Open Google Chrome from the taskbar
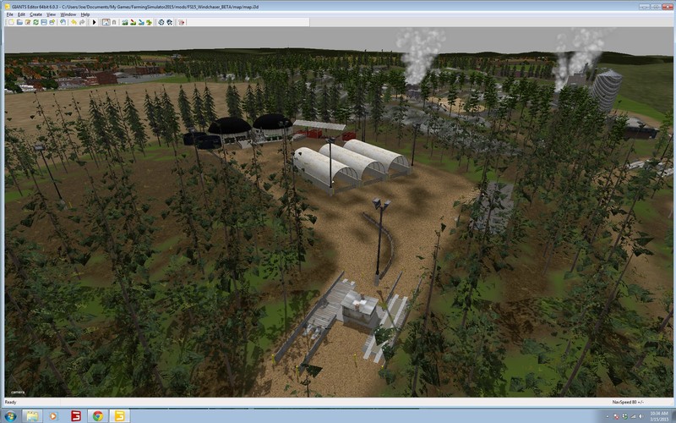The image size is (676, 423). pos(97,416)
